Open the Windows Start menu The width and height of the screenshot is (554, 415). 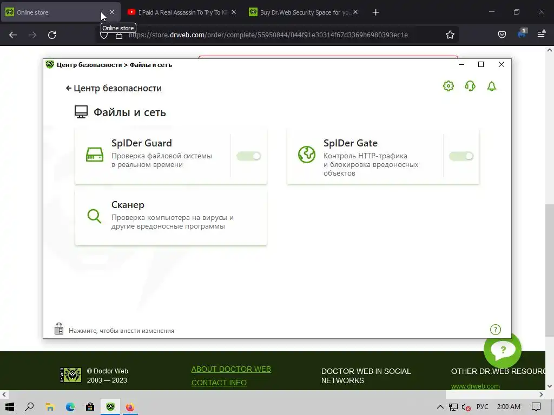[10, 407]
